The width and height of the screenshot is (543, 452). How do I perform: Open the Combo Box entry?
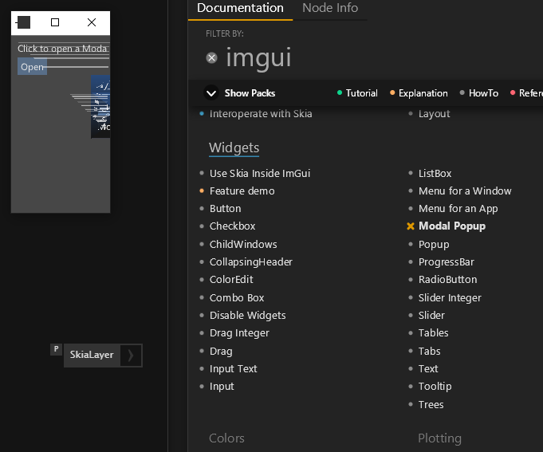pos(237,297)
